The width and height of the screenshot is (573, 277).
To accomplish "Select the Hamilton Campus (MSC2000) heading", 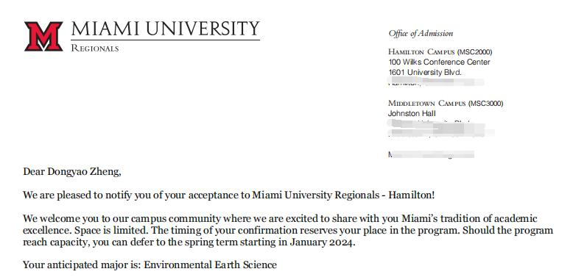I will 440,52.
